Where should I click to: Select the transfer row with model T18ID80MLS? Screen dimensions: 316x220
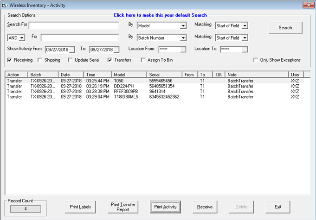(155, 97)
